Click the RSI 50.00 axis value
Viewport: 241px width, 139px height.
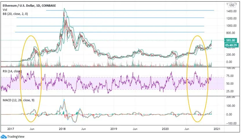[230, 84]
